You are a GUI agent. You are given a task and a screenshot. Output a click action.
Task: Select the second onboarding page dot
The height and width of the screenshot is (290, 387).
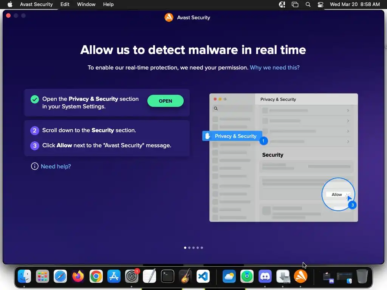189,248
